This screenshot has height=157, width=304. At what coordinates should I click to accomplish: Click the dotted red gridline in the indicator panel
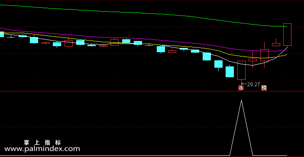pyautogui.click(x=152, y=128)
